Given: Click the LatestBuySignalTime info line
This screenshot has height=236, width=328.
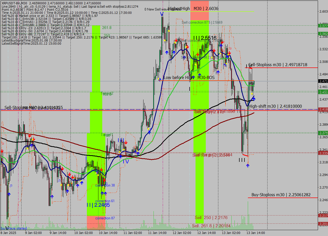Looking at the screenshot, I should click(32, 40).
